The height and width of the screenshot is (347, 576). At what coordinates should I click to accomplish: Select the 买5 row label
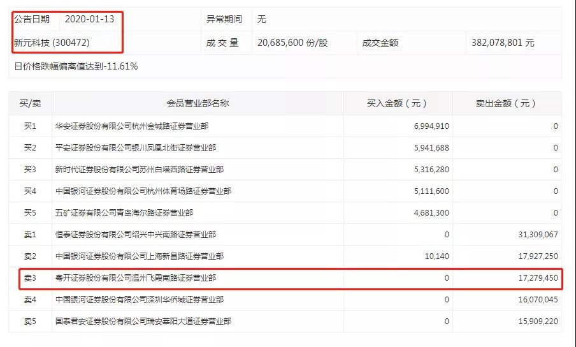click(x=30, y=213)
